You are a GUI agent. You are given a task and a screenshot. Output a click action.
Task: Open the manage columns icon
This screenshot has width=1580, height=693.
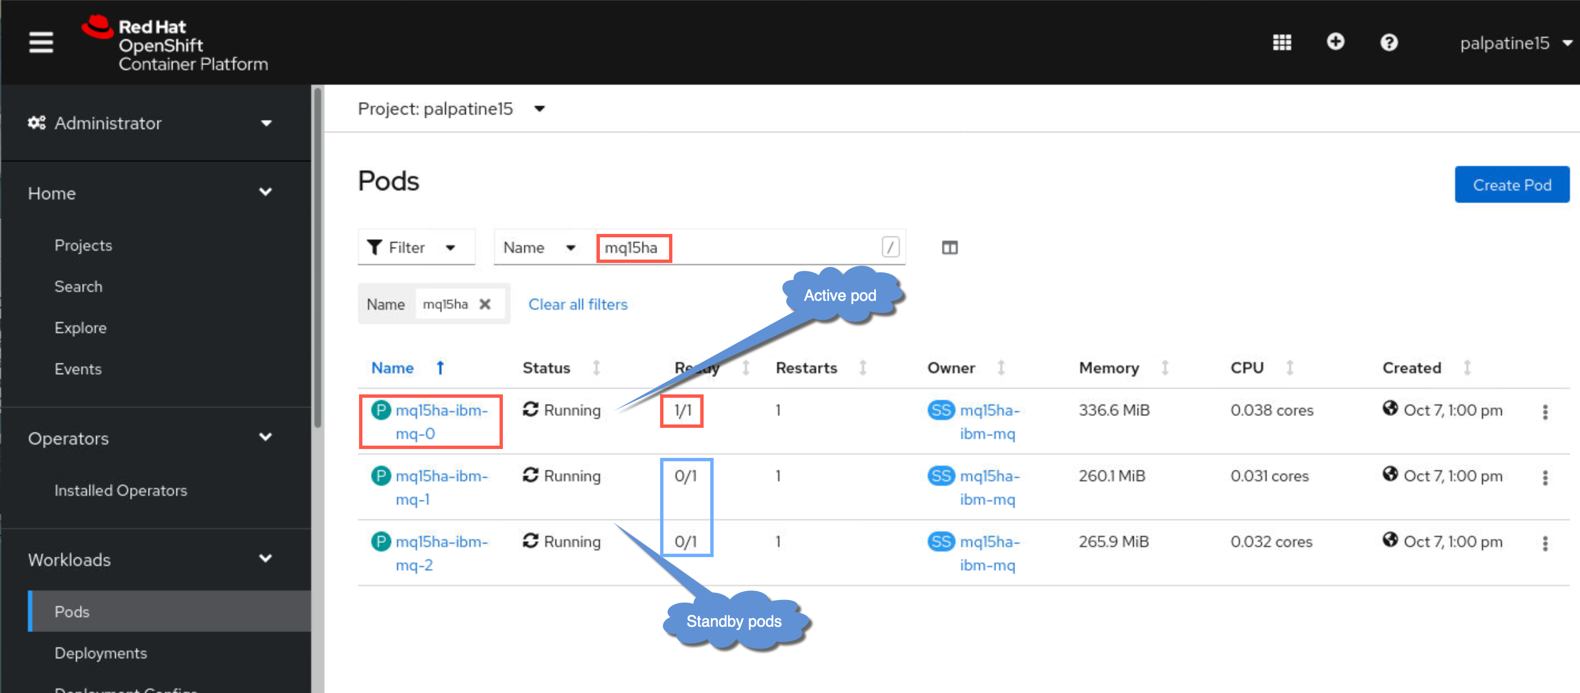click(x=949, y=247)
